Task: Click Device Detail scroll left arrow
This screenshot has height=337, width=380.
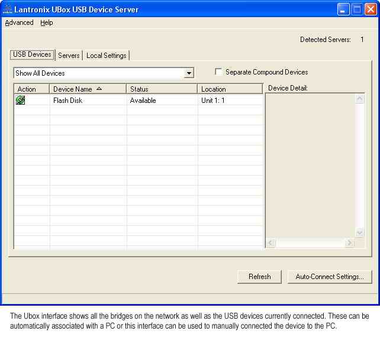Action: [x=270, y=242]
